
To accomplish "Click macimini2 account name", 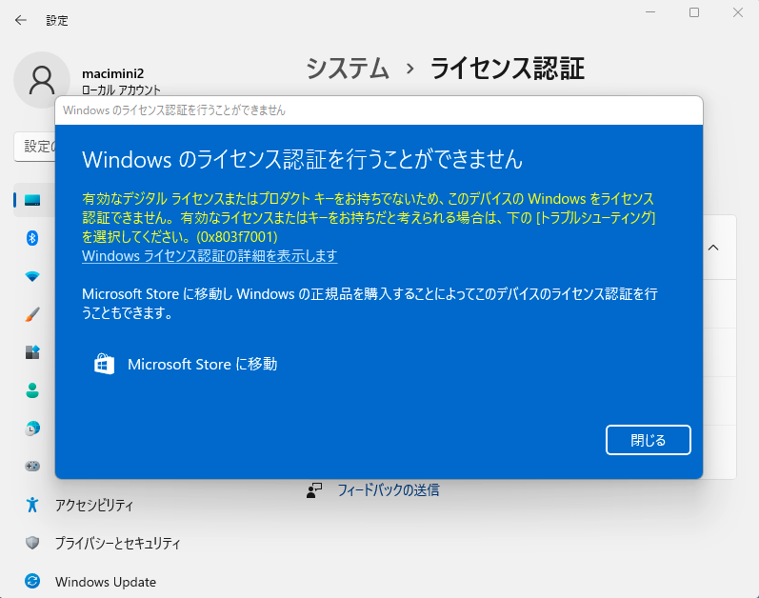I will [x=112, y=73].
